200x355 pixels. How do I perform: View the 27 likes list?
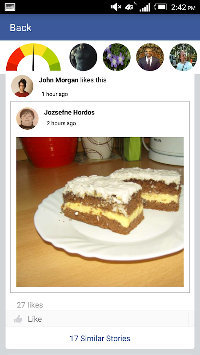30,305
